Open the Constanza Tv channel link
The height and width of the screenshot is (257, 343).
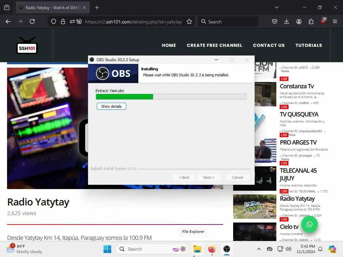[297, 86]
